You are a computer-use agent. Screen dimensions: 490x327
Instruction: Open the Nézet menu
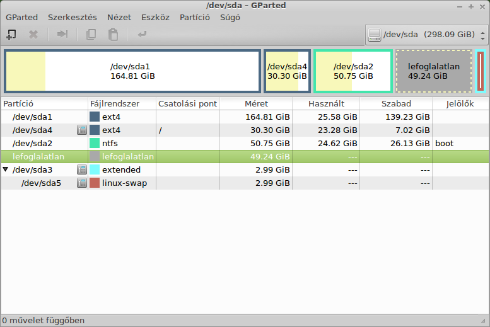point(119,17)
